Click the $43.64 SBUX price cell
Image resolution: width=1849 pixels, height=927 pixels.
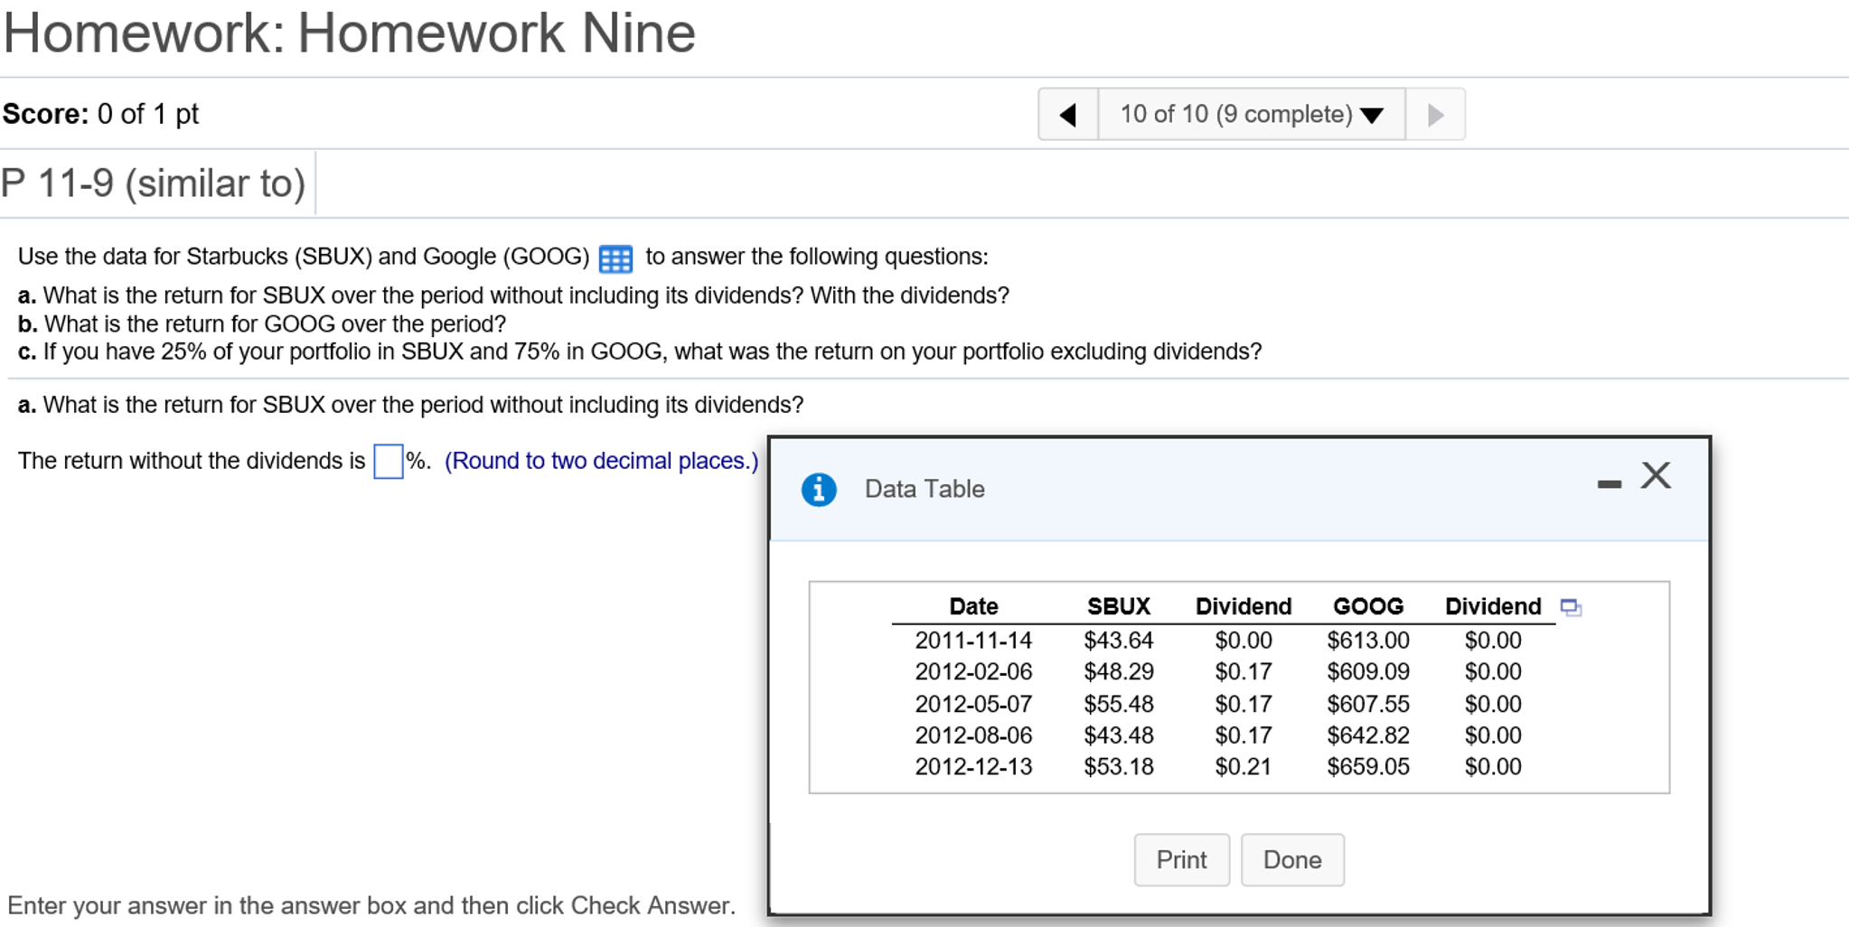(1118, 641)
